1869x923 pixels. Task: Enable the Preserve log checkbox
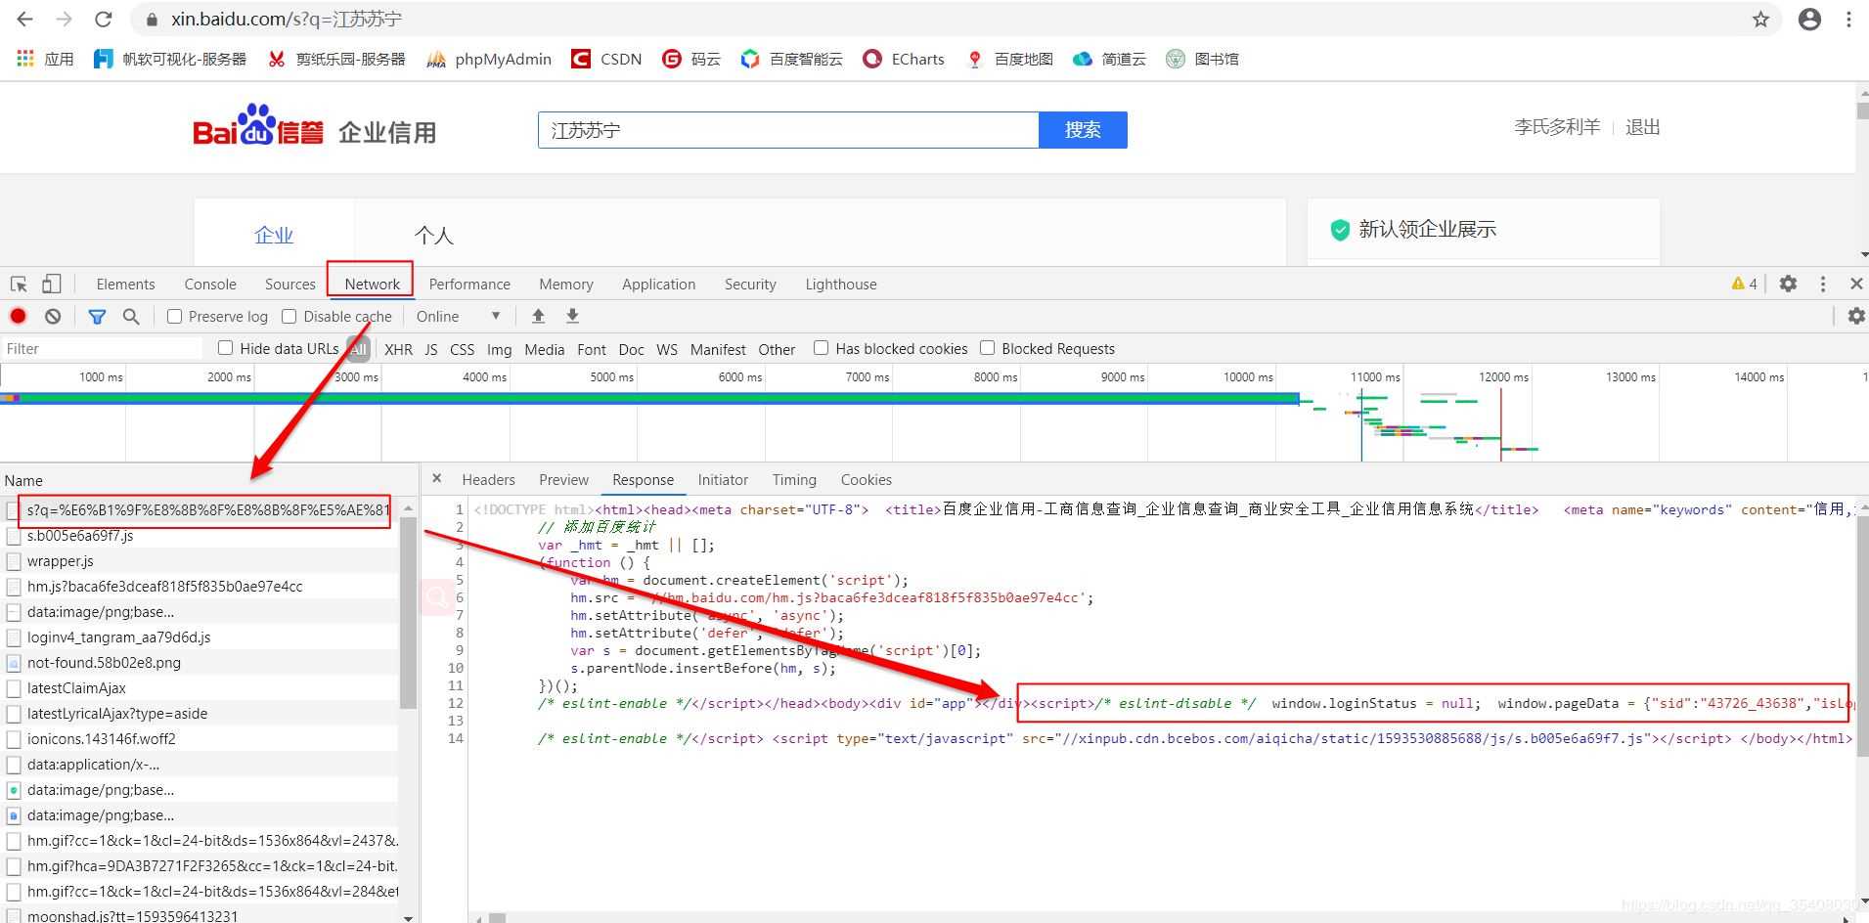[x=174, y=316]
